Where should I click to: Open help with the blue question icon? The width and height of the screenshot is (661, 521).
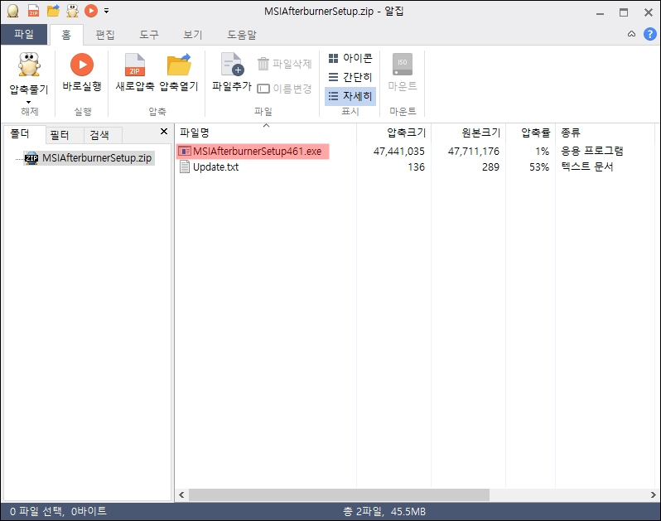[x=650, y=34]
